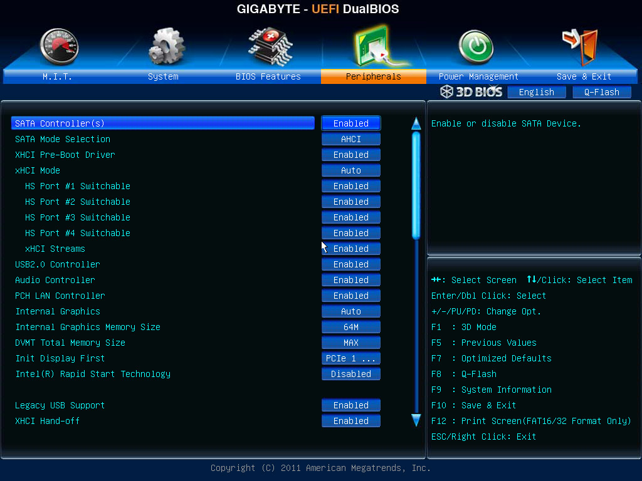Click the Save & Exit door icon
The image size is (642, 481).
(580, 47)
